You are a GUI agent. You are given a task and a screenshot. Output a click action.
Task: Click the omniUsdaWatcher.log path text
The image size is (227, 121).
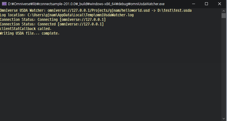pos(81,15)
